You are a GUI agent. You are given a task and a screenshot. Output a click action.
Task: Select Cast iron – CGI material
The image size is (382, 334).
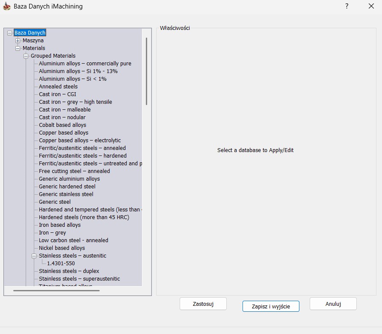[x=57, y=94]
